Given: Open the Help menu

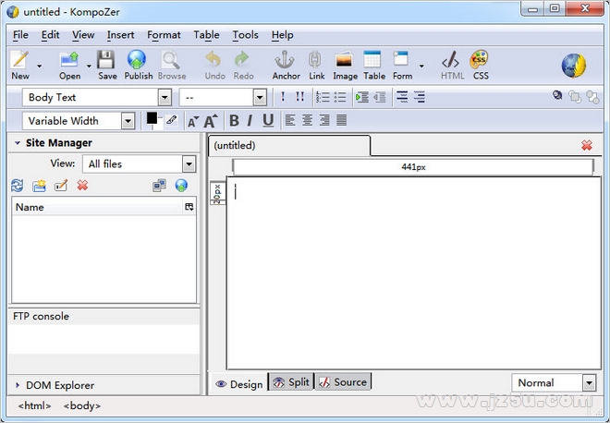Looking at the screenshot, I should click(283, 35).
